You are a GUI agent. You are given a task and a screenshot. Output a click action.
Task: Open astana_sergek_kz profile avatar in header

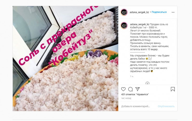pyautogui.click(x=124, y=12)
